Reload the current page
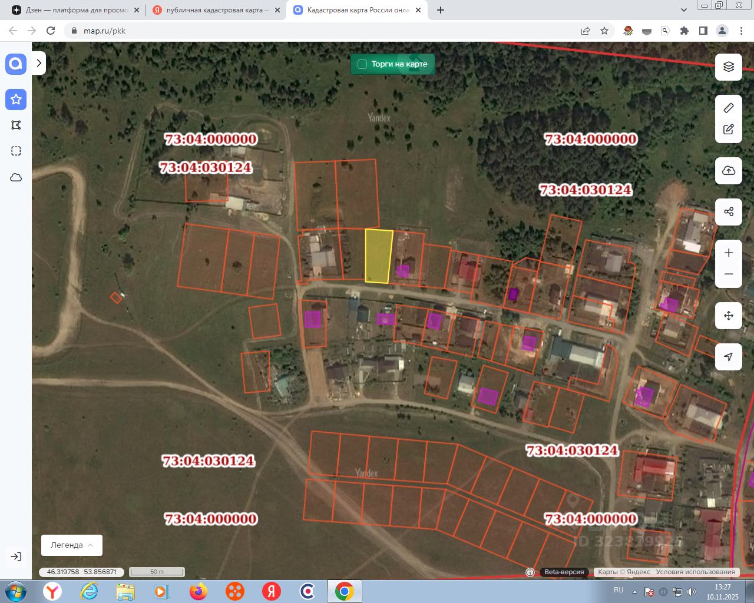754x603 pixels. pos(51,31)
